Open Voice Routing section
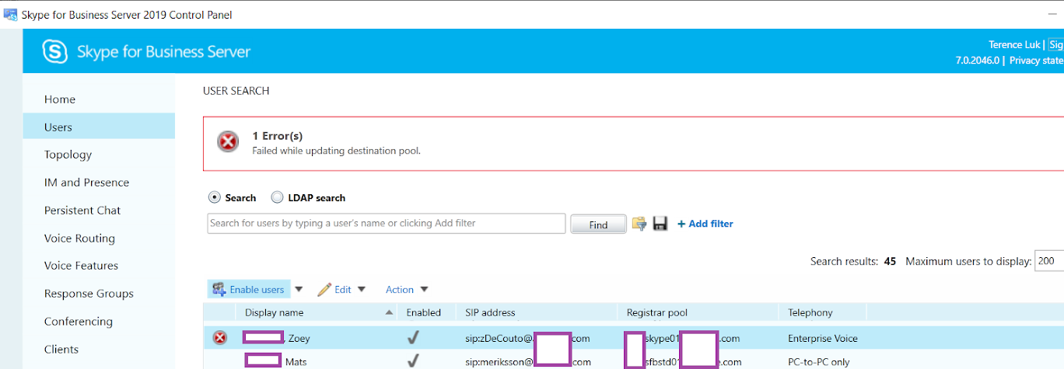This screenshot has height=369, width=1064. click(79, 238)
